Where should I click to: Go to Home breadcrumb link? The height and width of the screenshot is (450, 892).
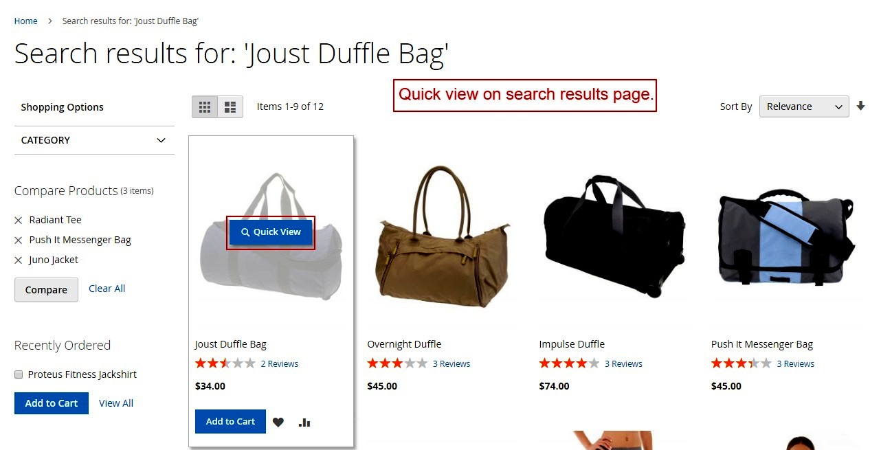coord(26,21)
